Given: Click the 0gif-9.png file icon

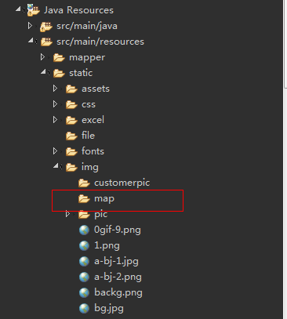Looking at the screenshot, I should pyautogui.click(x=84, y=230).
